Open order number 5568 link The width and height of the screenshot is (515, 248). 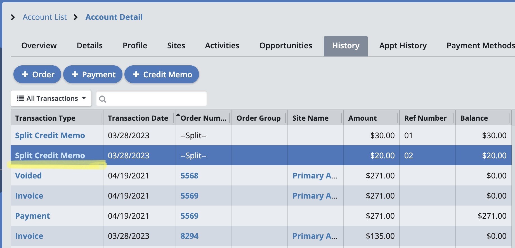pyautogui.click(x=189, y=176)
